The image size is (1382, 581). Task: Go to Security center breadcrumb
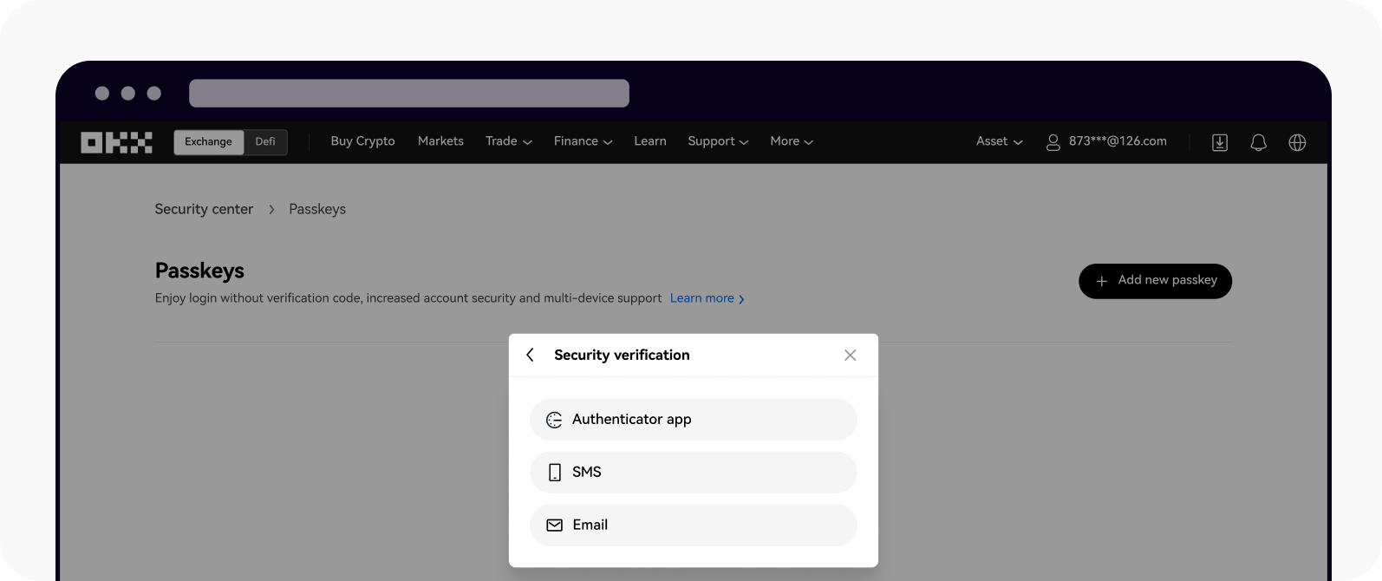click(x=204, y=209)
